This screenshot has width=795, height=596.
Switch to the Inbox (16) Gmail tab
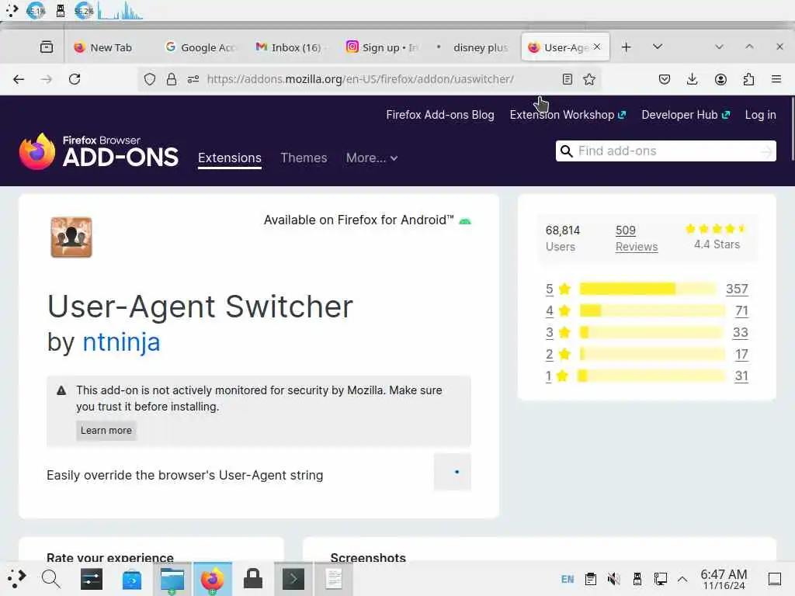(291, 47)
